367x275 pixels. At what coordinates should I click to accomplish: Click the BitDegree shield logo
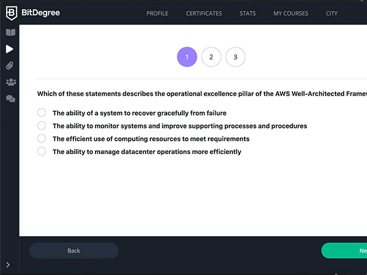point(11,13)
